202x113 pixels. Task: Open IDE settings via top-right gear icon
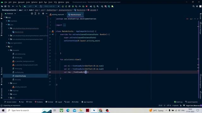(197, 6)
